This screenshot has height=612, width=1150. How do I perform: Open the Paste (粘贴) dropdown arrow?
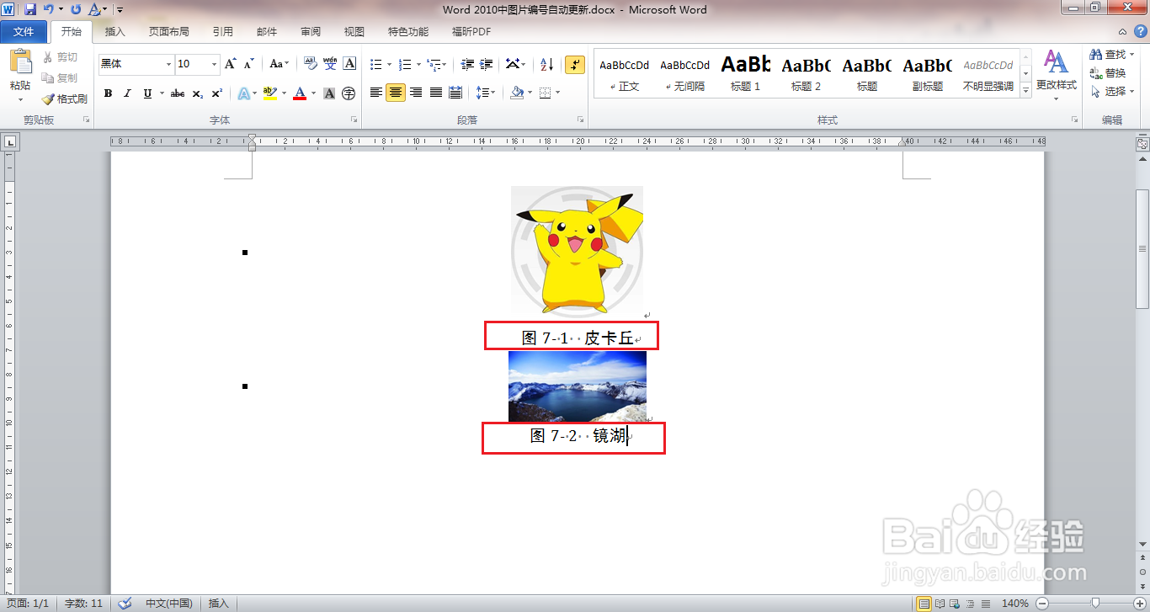coord(20,98)
